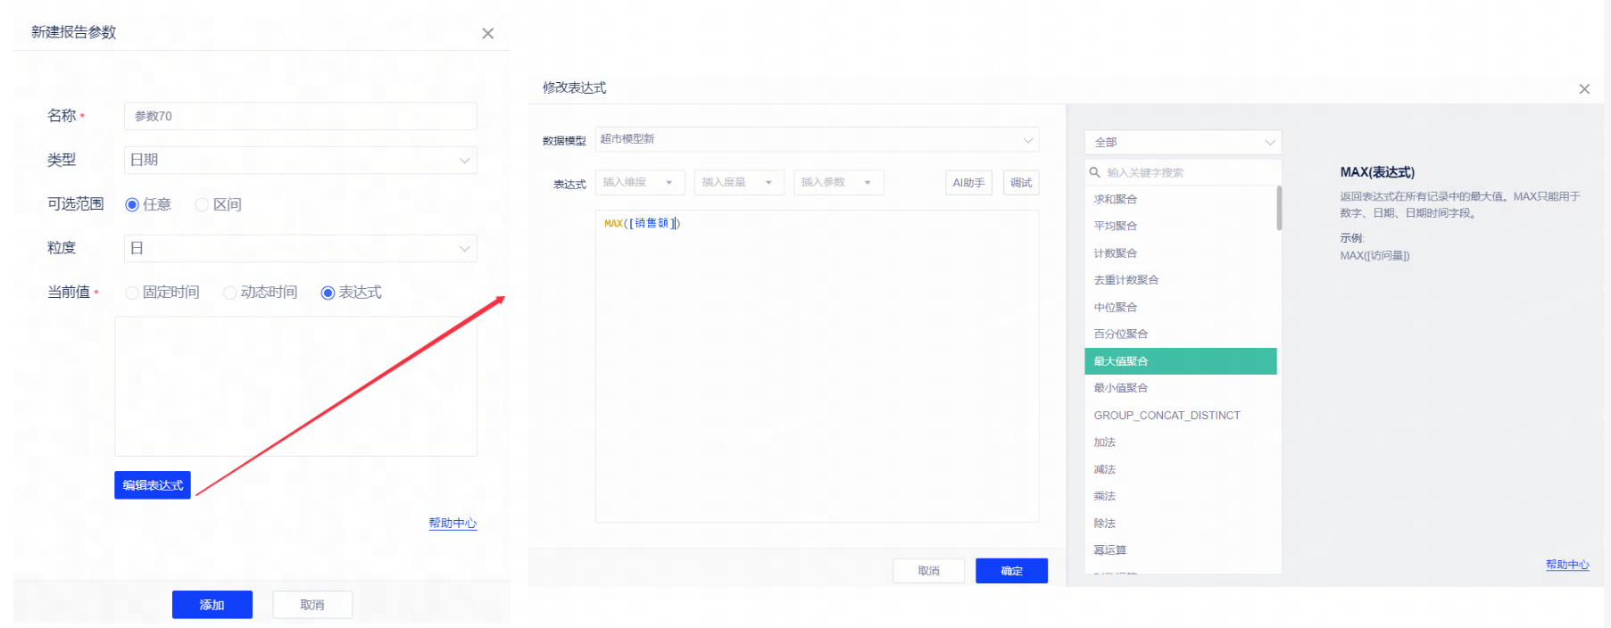
Task: Click the 编辑表达式 button
Action: point(153,485)
